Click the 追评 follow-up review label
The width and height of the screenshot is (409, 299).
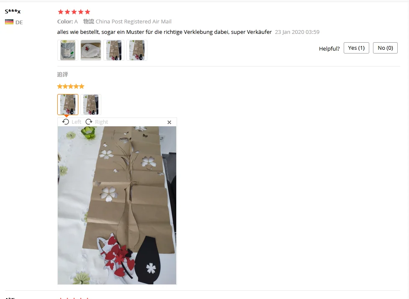63,74
